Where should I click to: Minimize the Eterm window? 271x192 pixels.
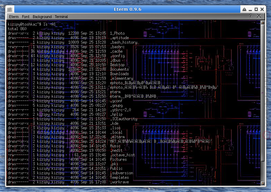[x=250, y=10]
